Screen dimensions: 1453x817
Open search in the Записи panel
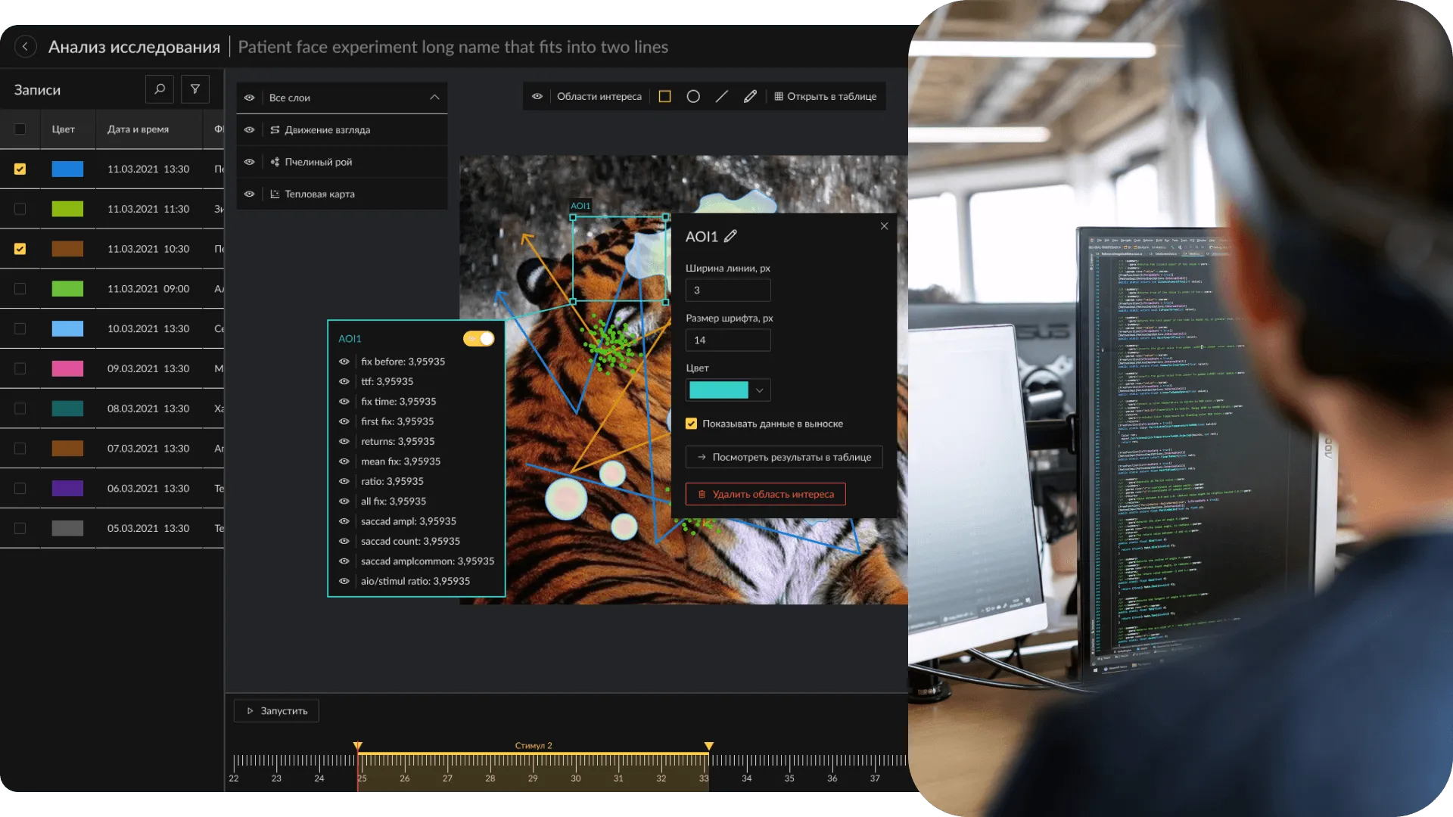tap(160, 89)
